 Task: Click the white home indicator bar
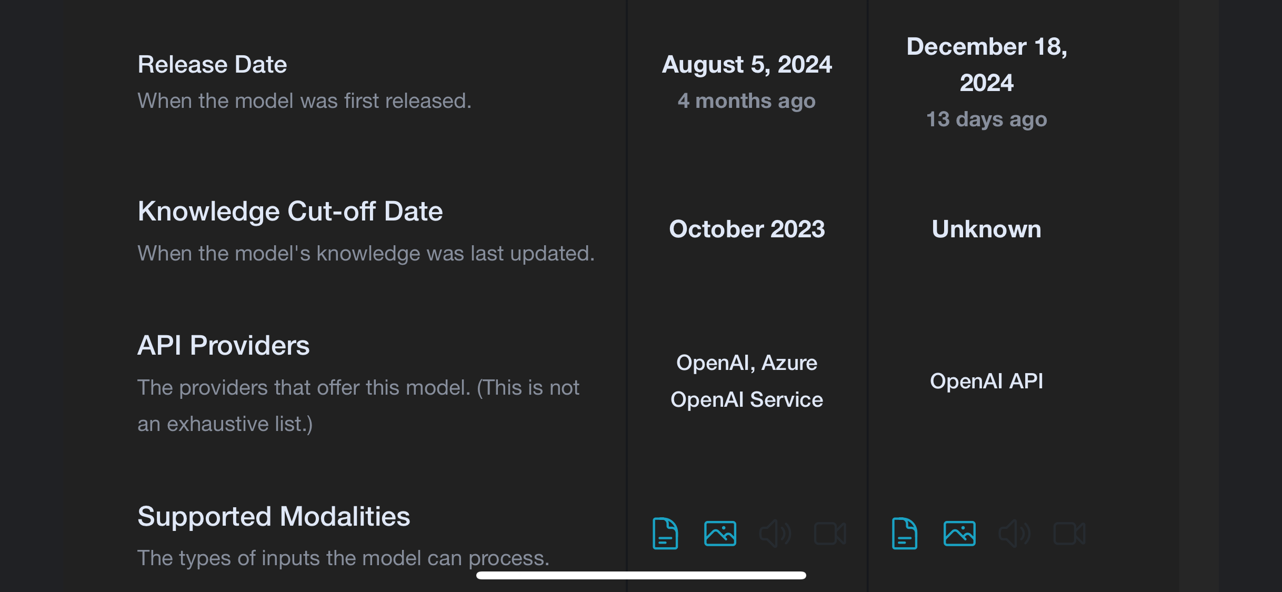tap(641, 575)
